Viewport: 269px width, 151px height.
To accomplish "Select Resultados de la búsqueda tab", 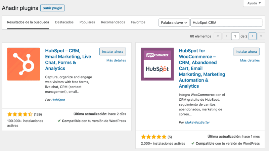I will 28,22.
